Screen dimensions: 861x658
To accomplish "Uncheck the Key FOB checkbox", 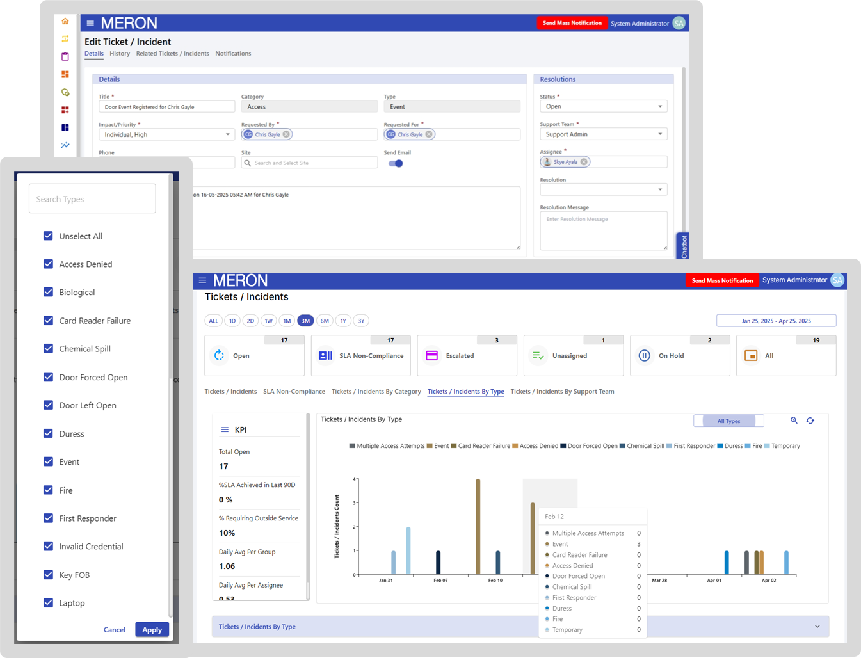I will coord(48,574).
